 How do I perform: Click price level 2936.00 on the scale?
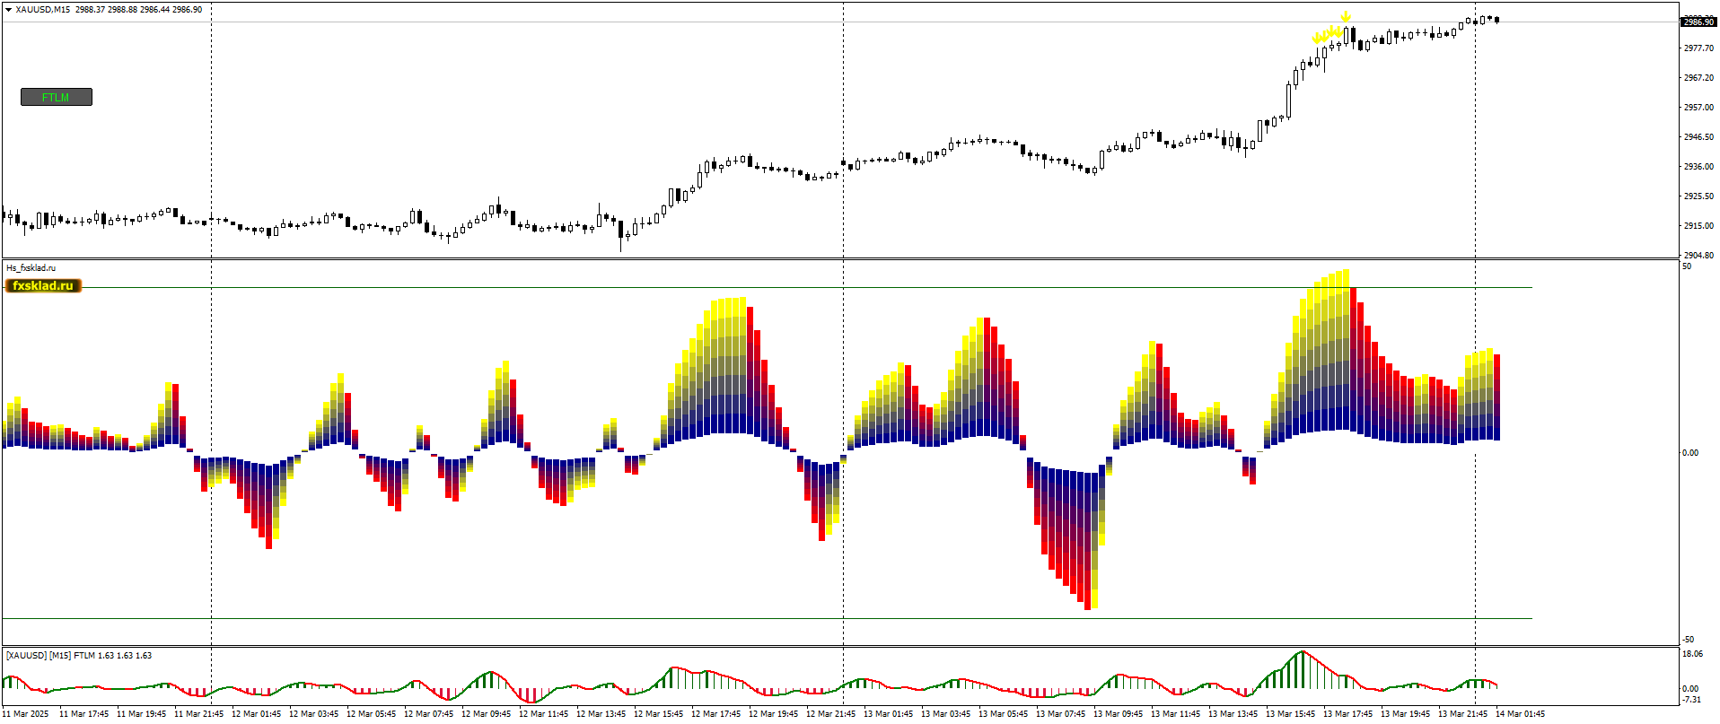coord(1698,167)
